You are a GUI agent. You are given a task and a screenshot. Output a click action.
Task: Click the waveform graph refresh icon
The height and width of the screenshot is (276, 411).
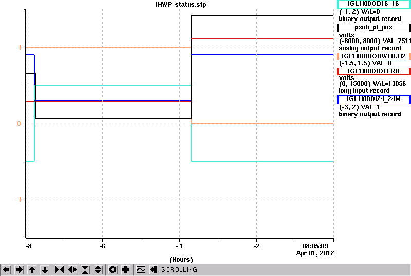(x=141, y=270)
